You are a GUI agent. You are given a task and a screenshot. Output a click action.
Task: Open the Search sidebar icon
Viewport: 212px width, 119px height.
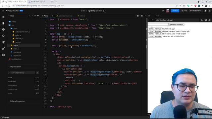3,29
